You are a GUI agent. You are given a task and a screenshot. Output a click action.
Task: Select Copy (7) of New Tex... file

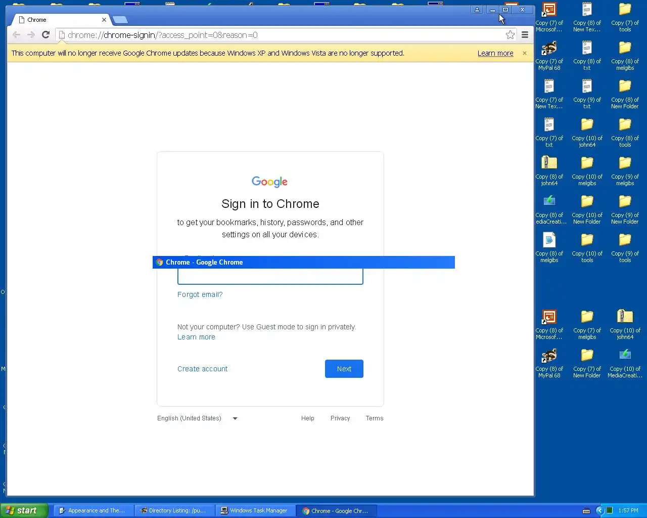point(549,95)
